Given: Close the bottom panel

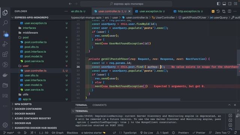Looking at the screenshot, I should click(x=235, y=105).
